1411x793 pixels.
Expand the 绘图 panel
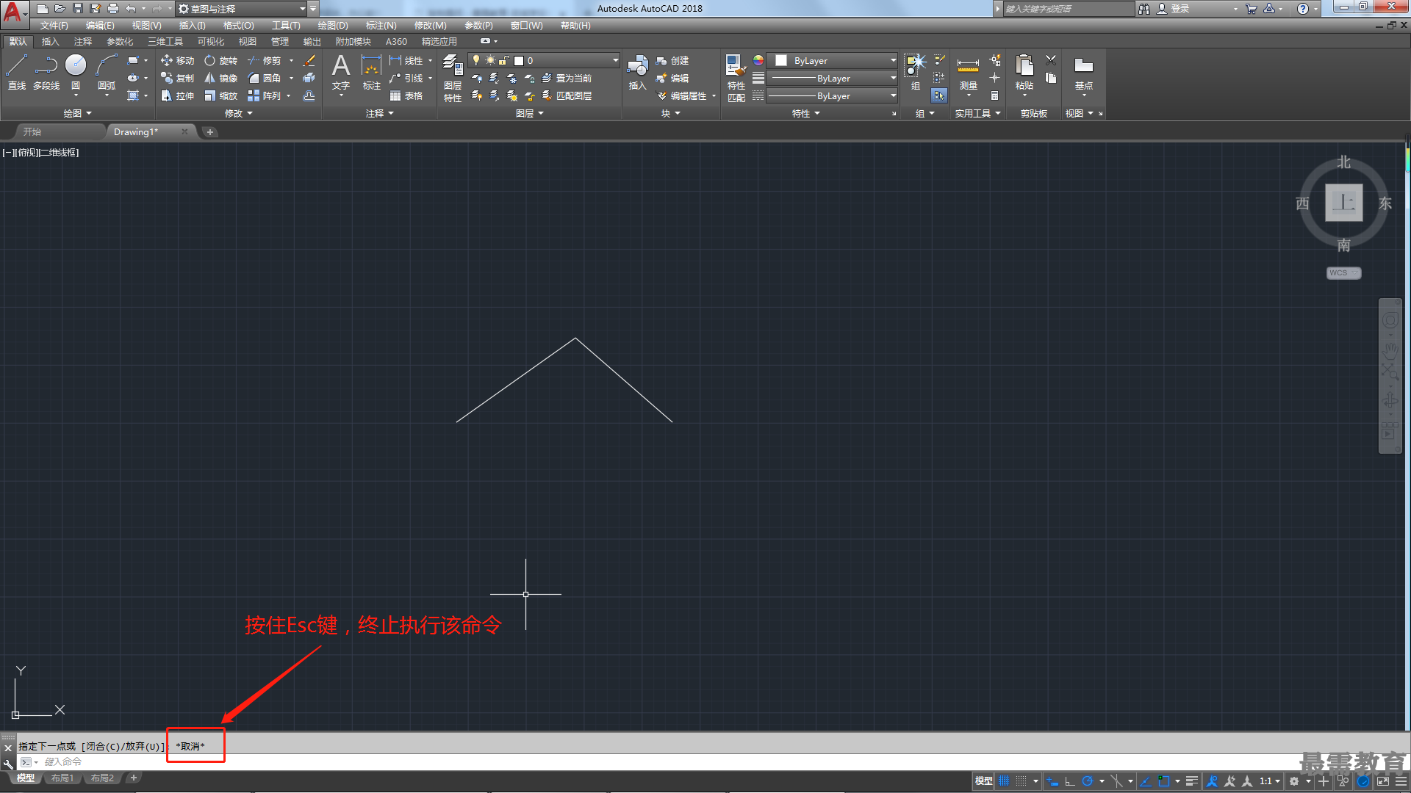tap(77, 113)
